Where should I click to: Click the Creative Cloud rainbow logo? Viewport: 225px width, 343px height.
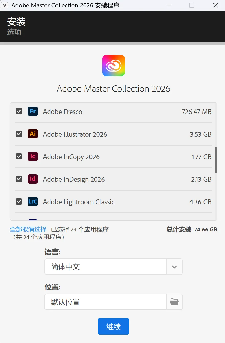pyautogui.click(x=114, y=66)
